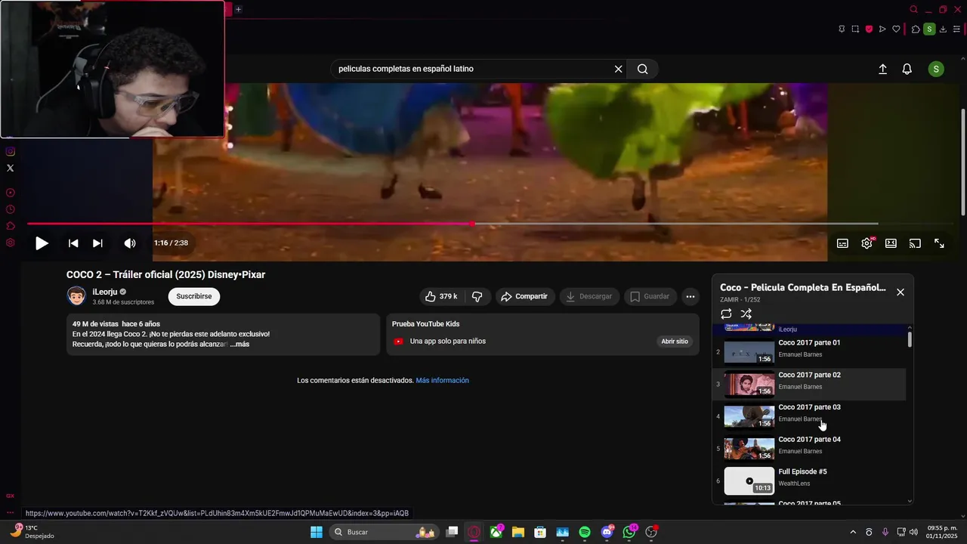Click the Compartir share button
Viewport: 967px width, 544px height.
(524, 296)
